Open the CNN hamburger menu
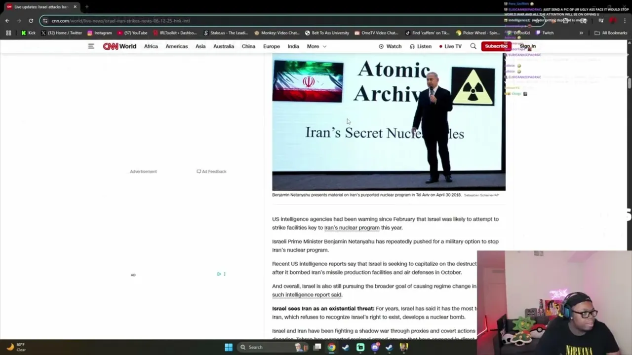This screenshot has height=355, width=632. (x=91, y=46)
